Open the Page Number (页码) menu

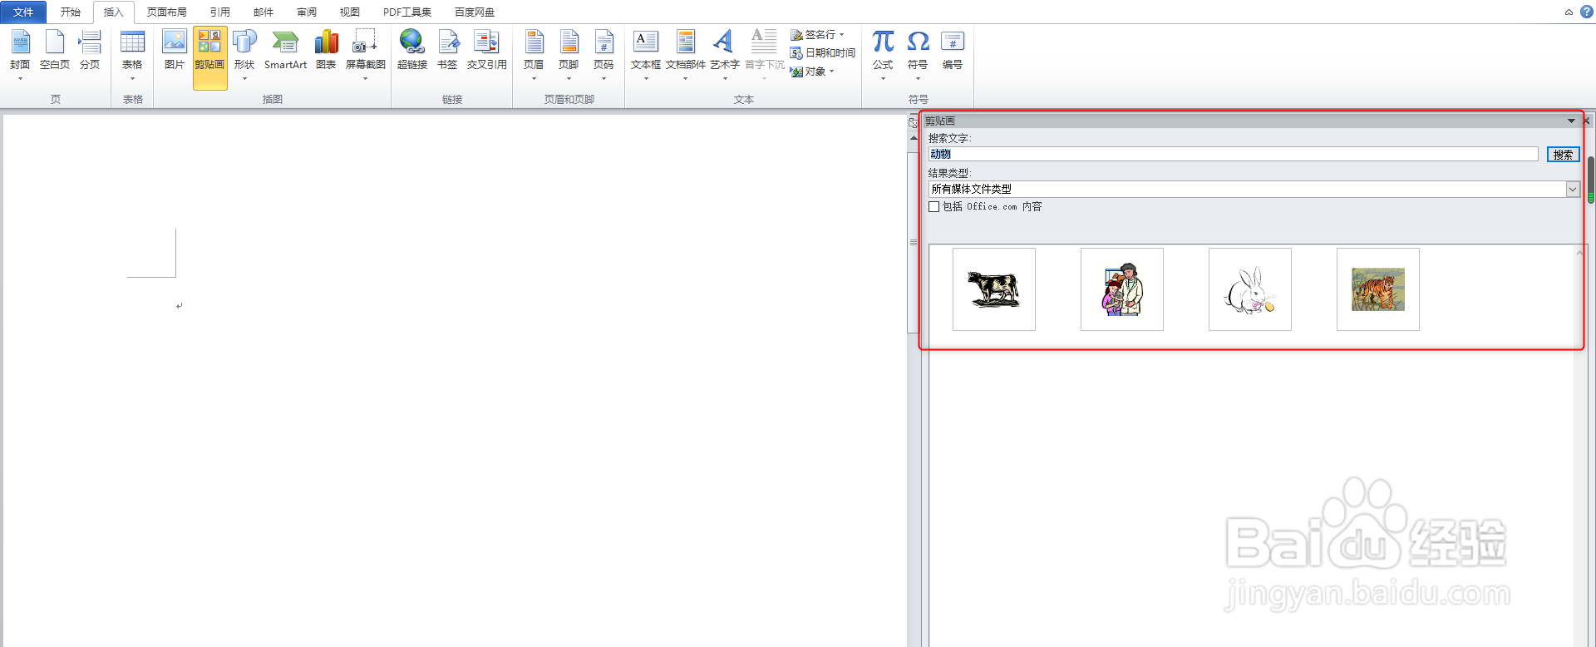click(x=603, y=54)
